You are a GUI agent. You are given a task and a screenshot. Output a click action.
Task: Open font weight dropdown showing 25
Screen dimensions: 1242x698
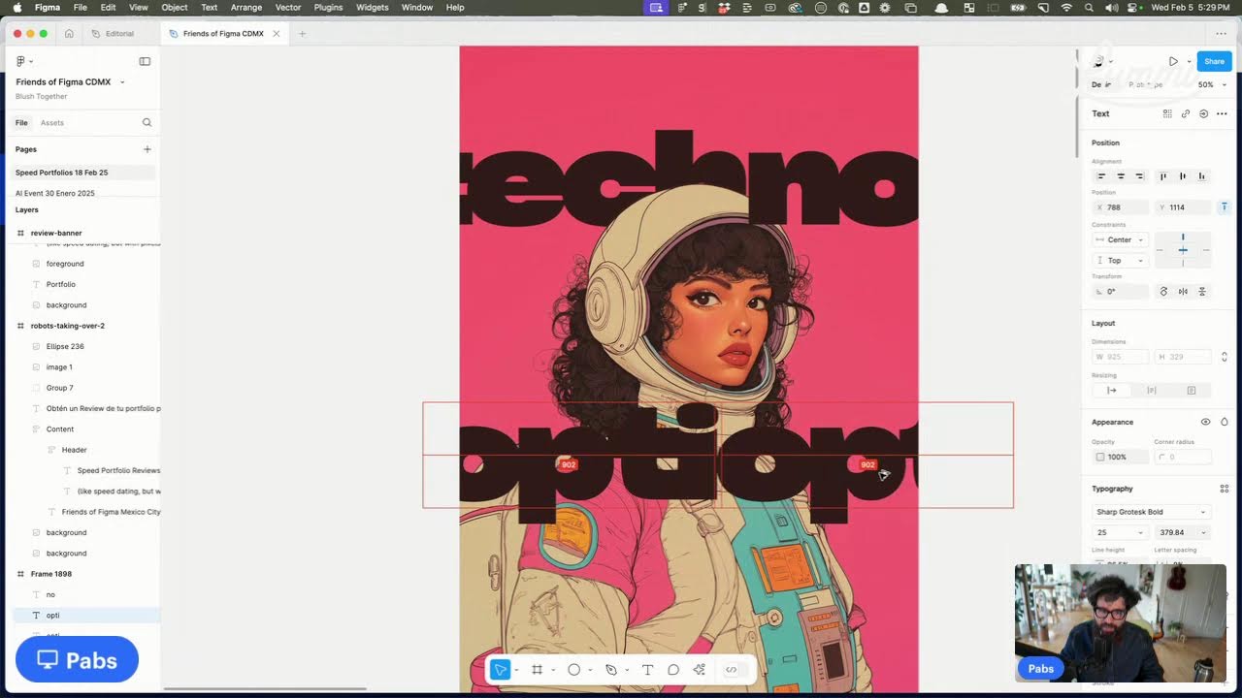pos(1121,532)
